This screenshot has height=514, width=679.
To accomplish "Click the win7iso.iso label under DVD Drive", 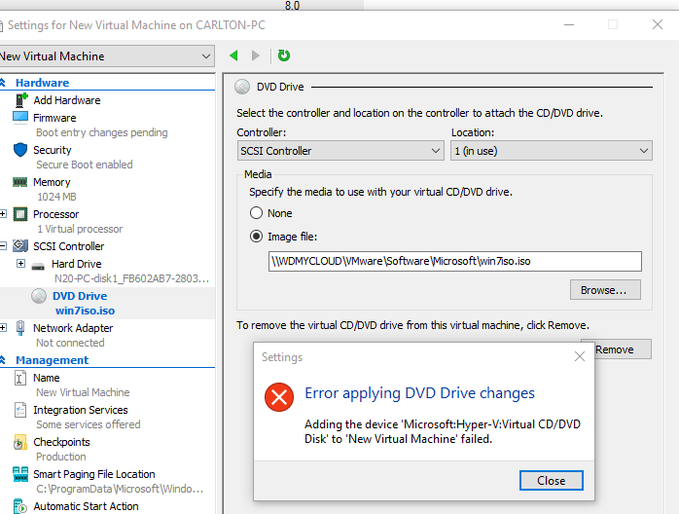I will coord(86,311).
